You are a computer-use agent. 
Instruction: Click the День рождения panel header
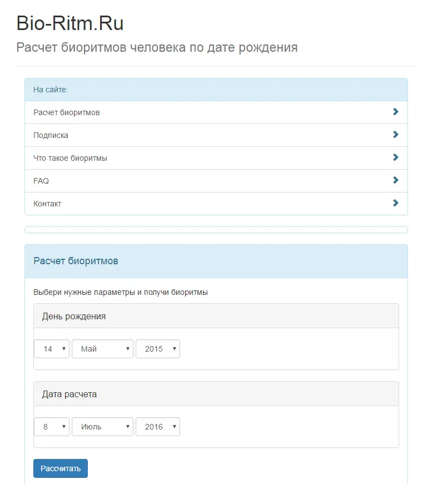coord(216,316)
